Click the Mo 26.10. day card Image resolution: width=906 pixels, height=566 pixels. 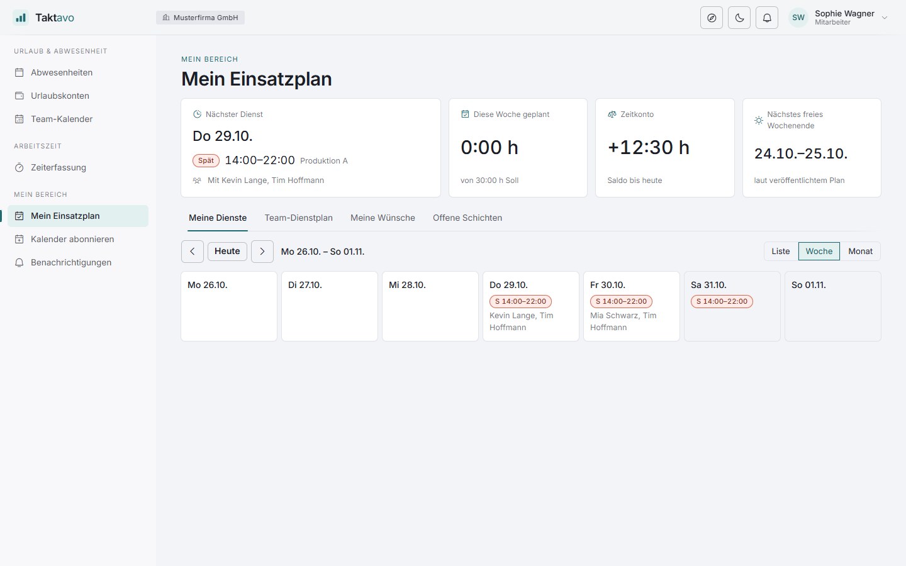[x=229, y=306]
